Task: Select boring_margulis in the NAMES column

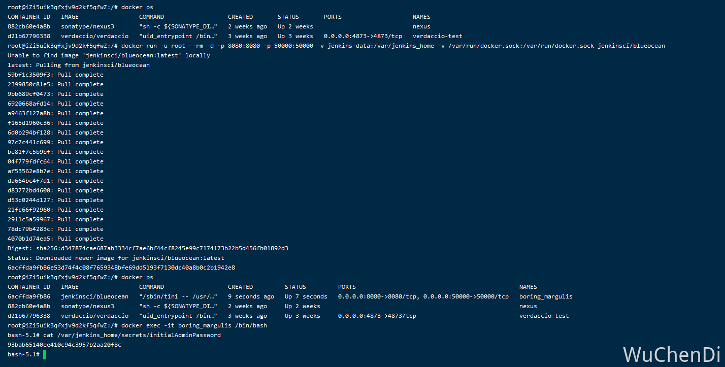Action: (546, 296)
